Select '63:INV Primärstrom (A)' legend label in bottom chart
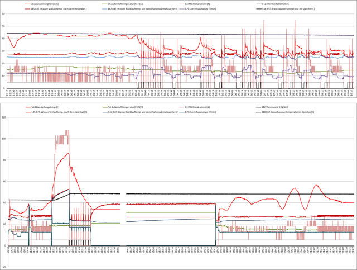This screenshot has width=357, height=270. point(197,107)
